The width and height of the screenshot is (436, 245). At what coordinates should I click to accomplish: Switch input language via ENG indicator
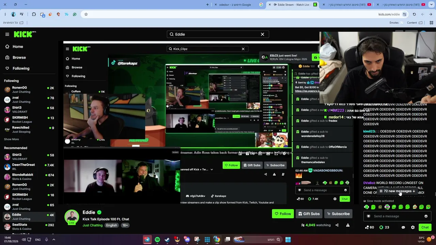pyautogui.click(x=38, y=240)
